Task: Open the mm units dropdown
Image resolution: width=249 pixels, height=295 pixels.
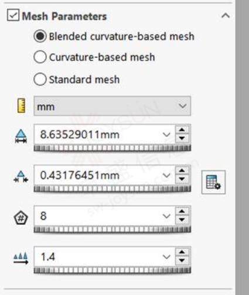Action: coord(112,106)
